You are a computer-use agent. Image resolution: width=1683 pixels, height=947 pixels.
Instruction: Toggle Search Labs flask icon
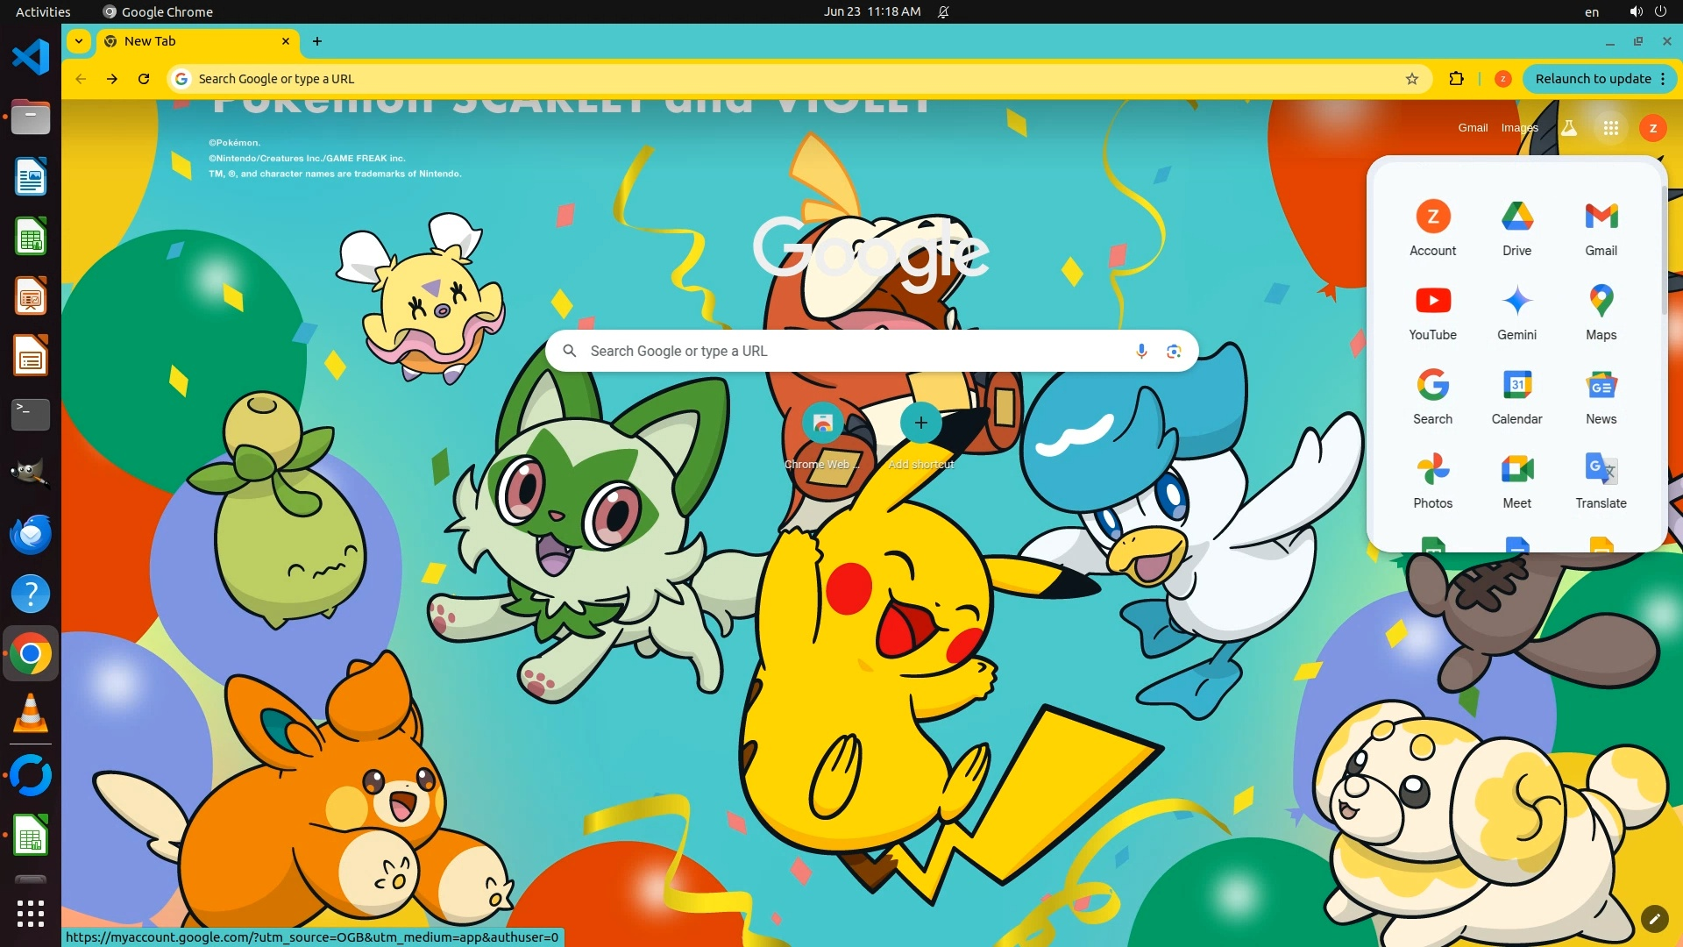click(1569, 128)
